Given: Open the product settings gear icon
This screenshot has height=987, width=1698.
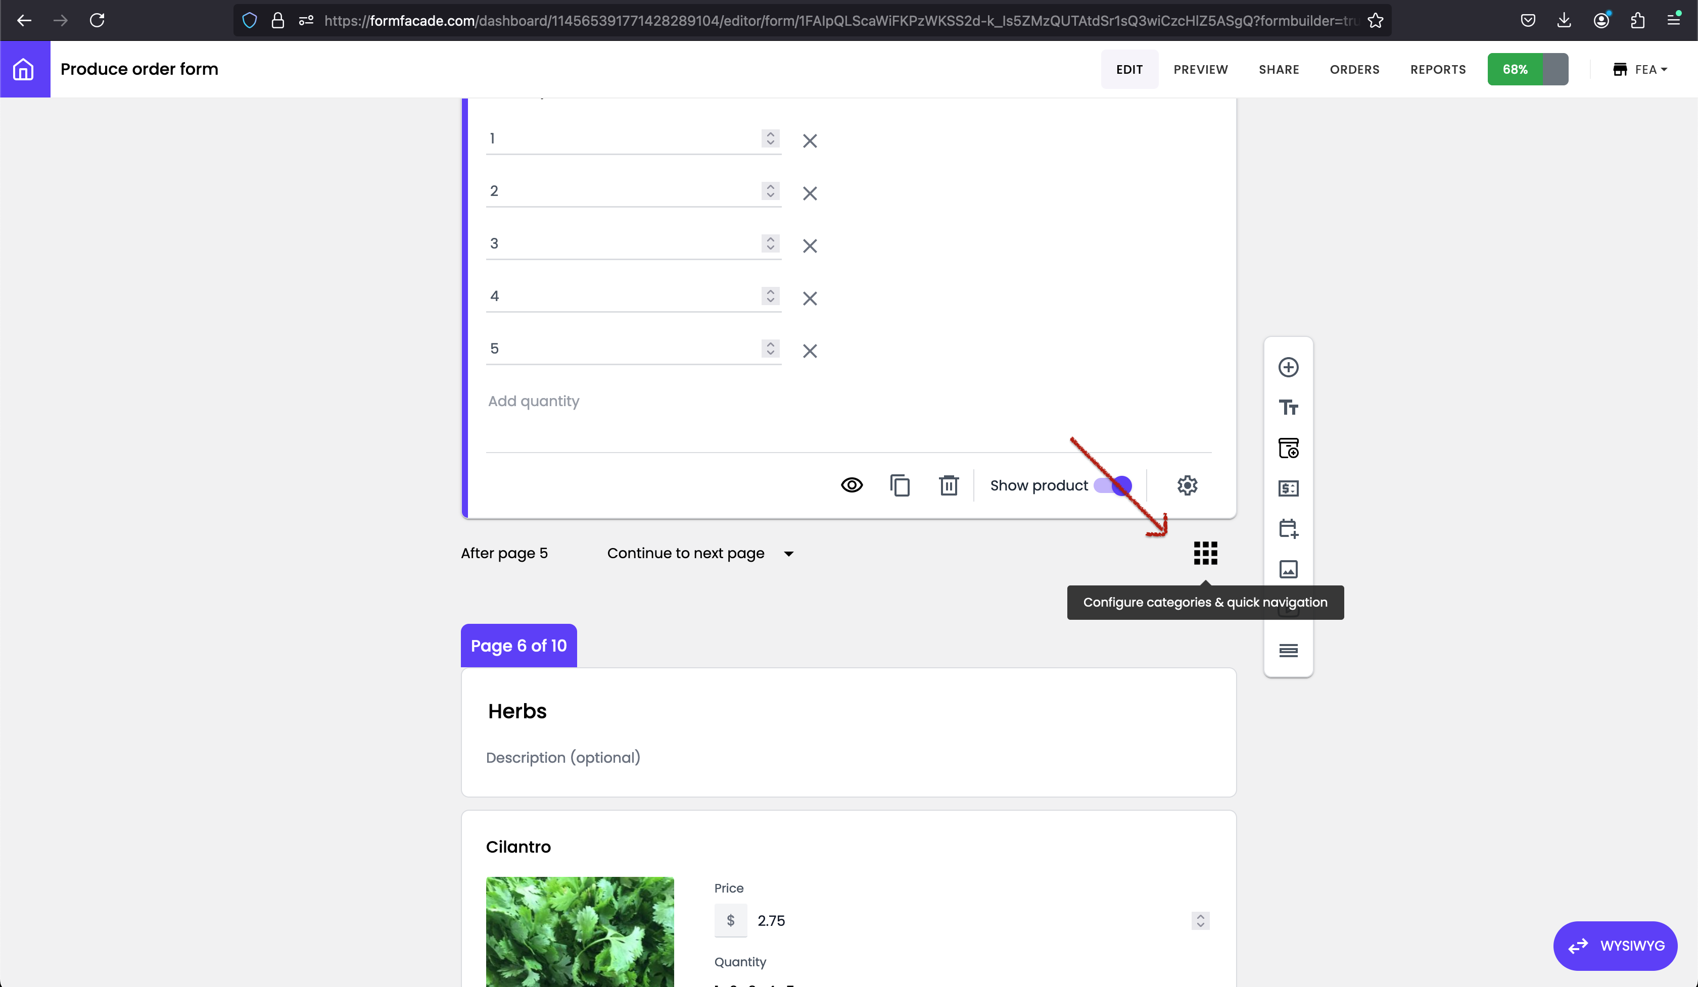Looking at the screenshot, I should (x=1187, y=485).
